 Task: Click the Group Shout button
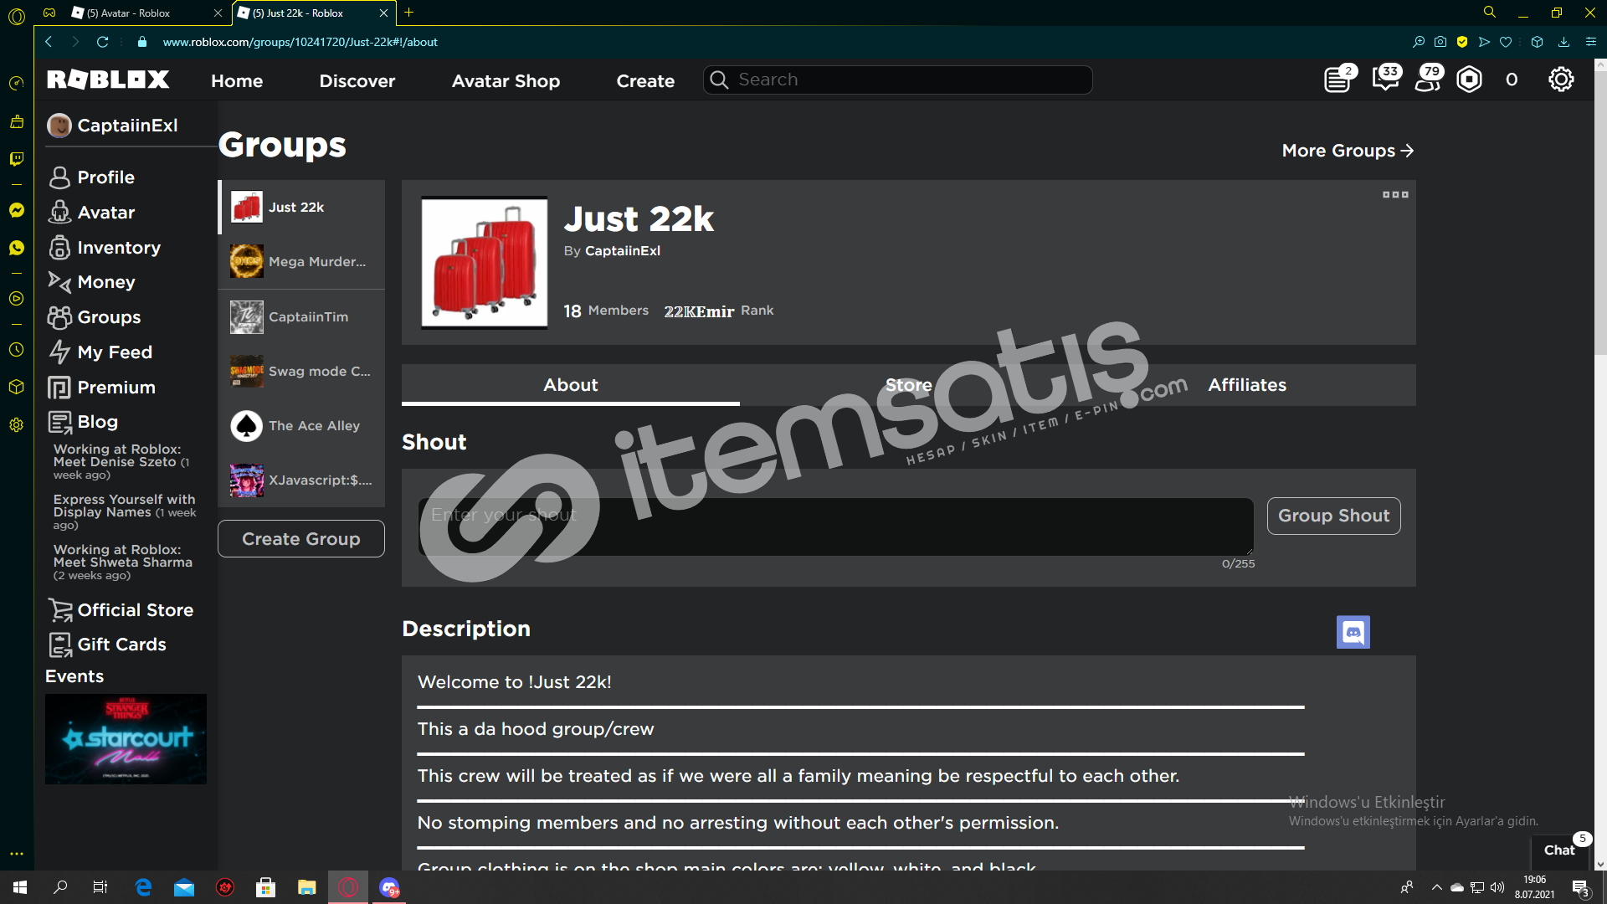[1333, 516]
